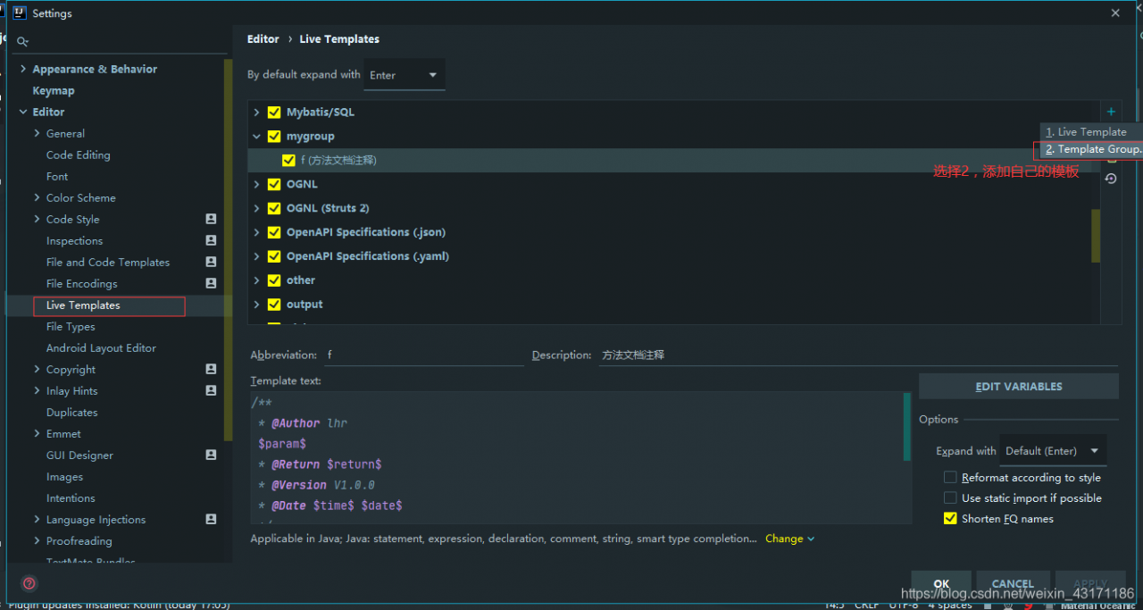This screenshot has height=610, width=1143.
Task: Click project-level icon beside Code Style
Action: [211, 219]
